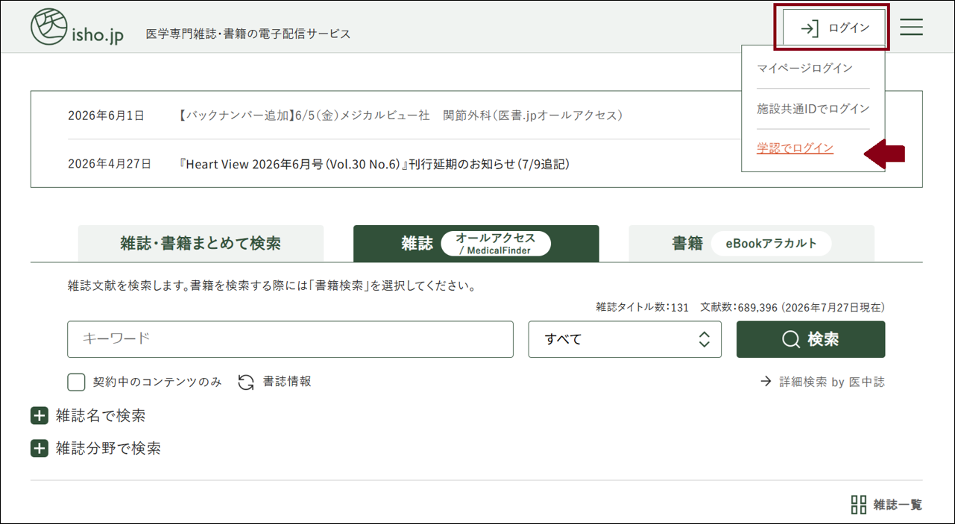Select 学認でログイン link
This screenshot has width=955, height=524.
[795, 148]
